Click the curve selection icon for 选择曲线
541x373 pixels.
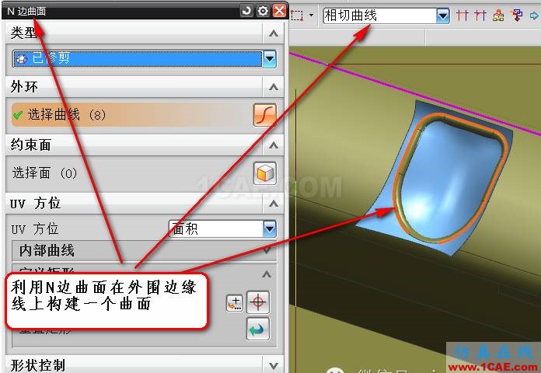[264, 114]
